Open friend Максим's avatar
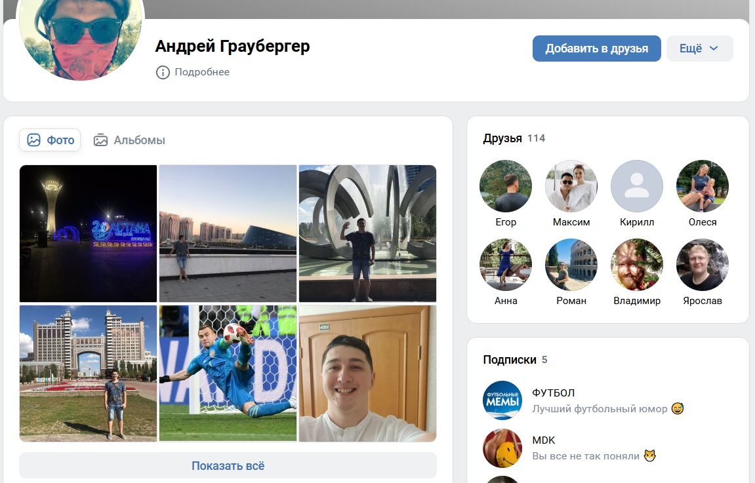Screen dimensions: 755x483 (571, 186)
